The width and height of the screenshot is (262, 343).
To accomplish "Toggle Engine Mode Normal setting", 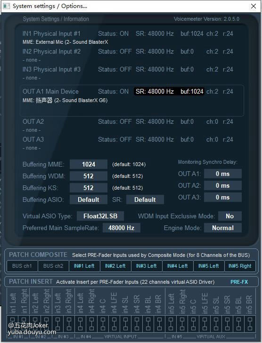I will (x=223, y=228).
